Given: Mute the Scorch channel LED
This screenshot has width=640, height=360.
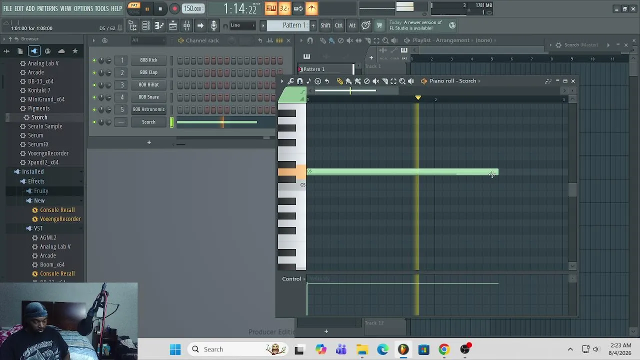Looking at the screenshot, I should (94, 122).
